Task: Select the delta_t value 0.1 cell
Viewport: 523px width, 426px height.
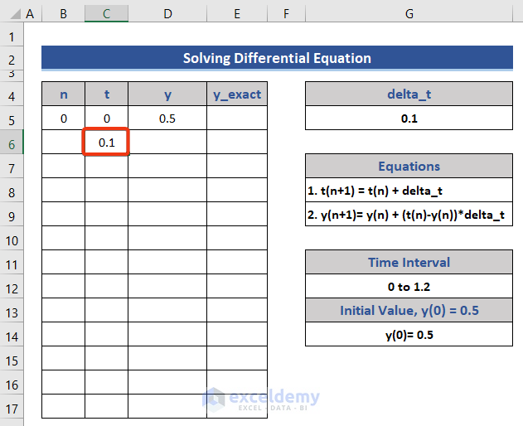Action: click(x=409, y=119)
